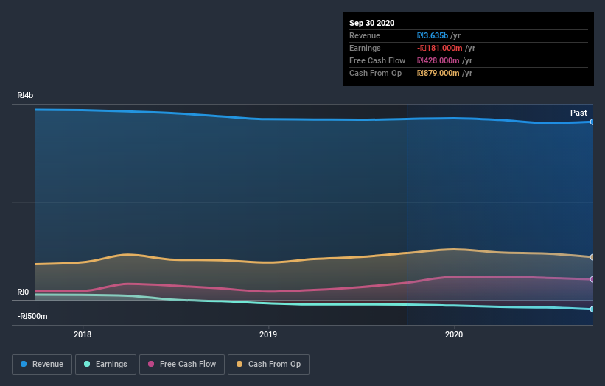Click the orange Cash From Op endpoint marker
This screenshot has width=605, height=386.
pos(592,257)
